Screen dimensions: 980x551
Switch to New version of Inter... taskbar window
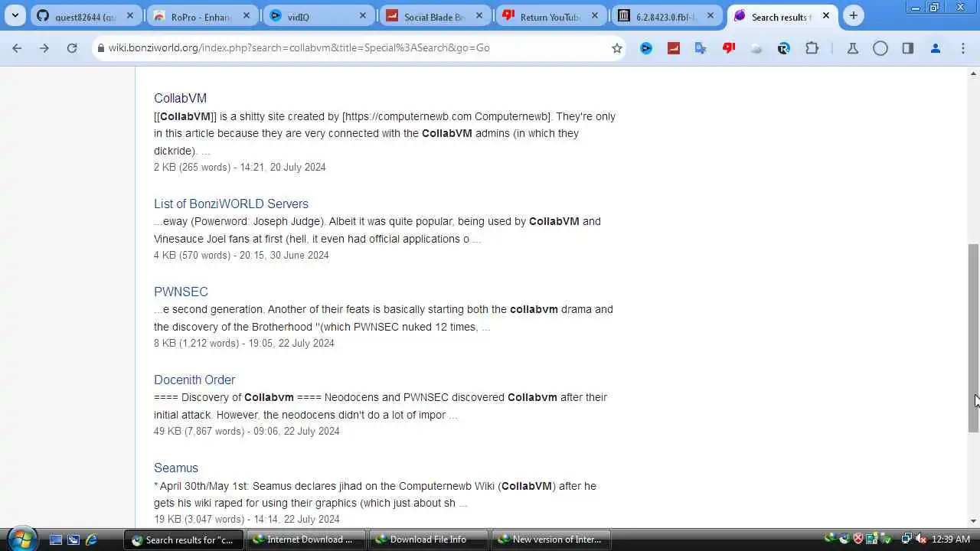click(551, 540)
